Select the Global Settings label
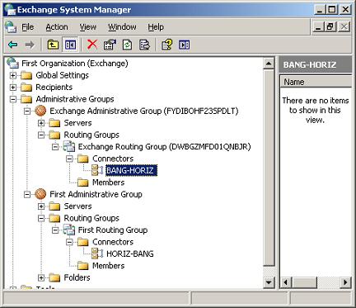356x308 pixels. [x=62, y=75]
